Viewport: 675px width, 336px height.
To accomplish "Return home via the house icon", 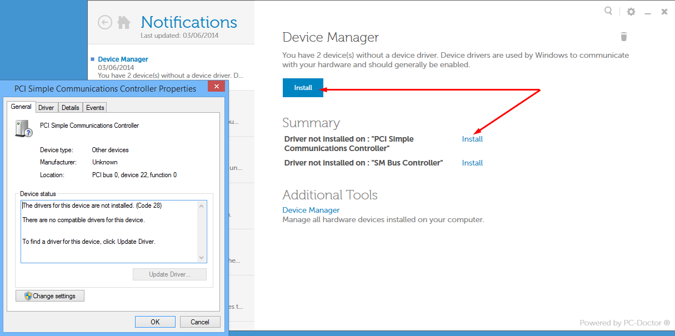I will pos(123,22).
